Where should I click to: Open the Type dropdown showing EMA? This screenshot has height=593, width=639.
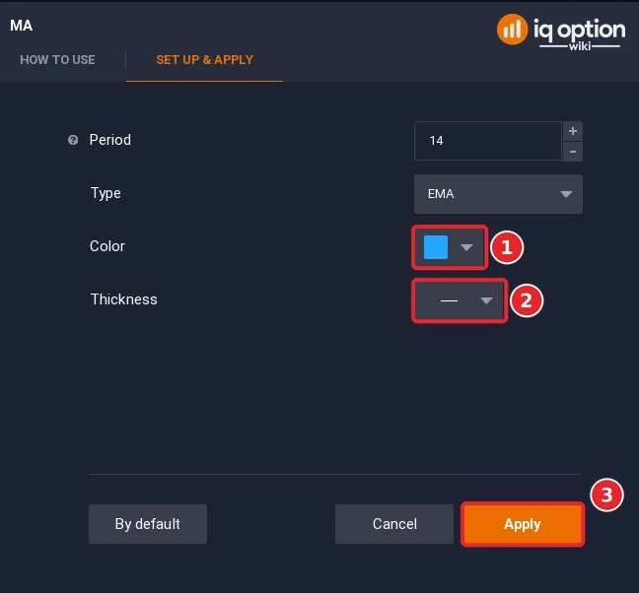pos(498,194)
